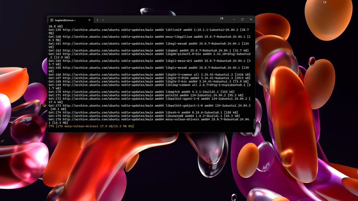This screenshot has height=201, width=358.
Task: Click the 77% progress status line
Action: tap(91, 126)
